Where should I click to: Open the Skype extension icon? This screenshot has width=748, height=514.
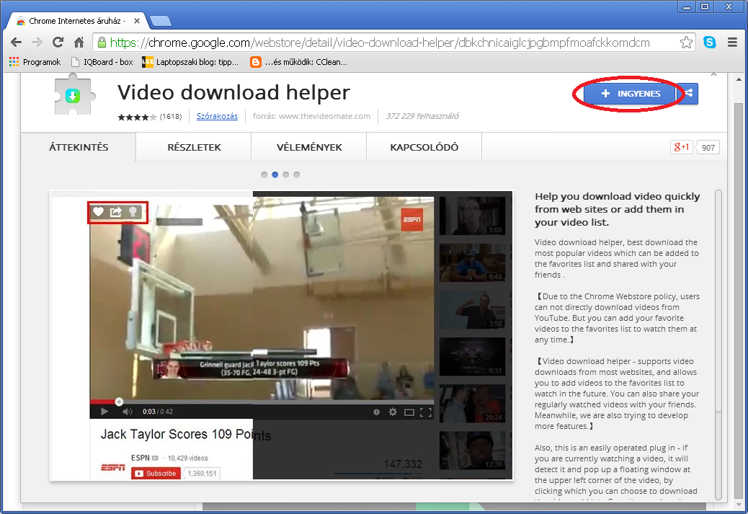tap(709, 43)
